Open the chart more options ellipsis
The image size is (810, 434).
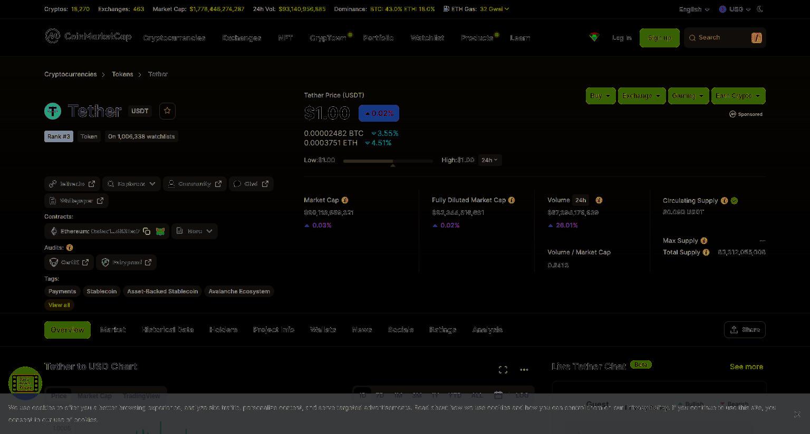524,370
